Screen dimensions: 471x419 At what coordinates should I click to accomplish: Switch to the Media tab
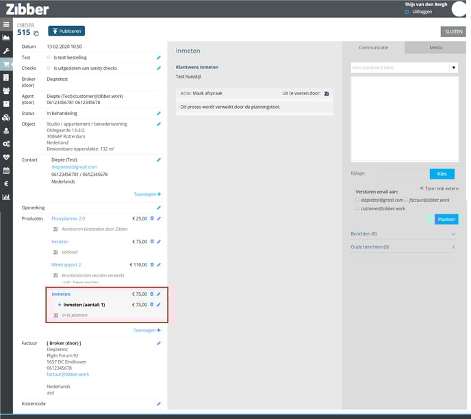[x=435, y=48]
